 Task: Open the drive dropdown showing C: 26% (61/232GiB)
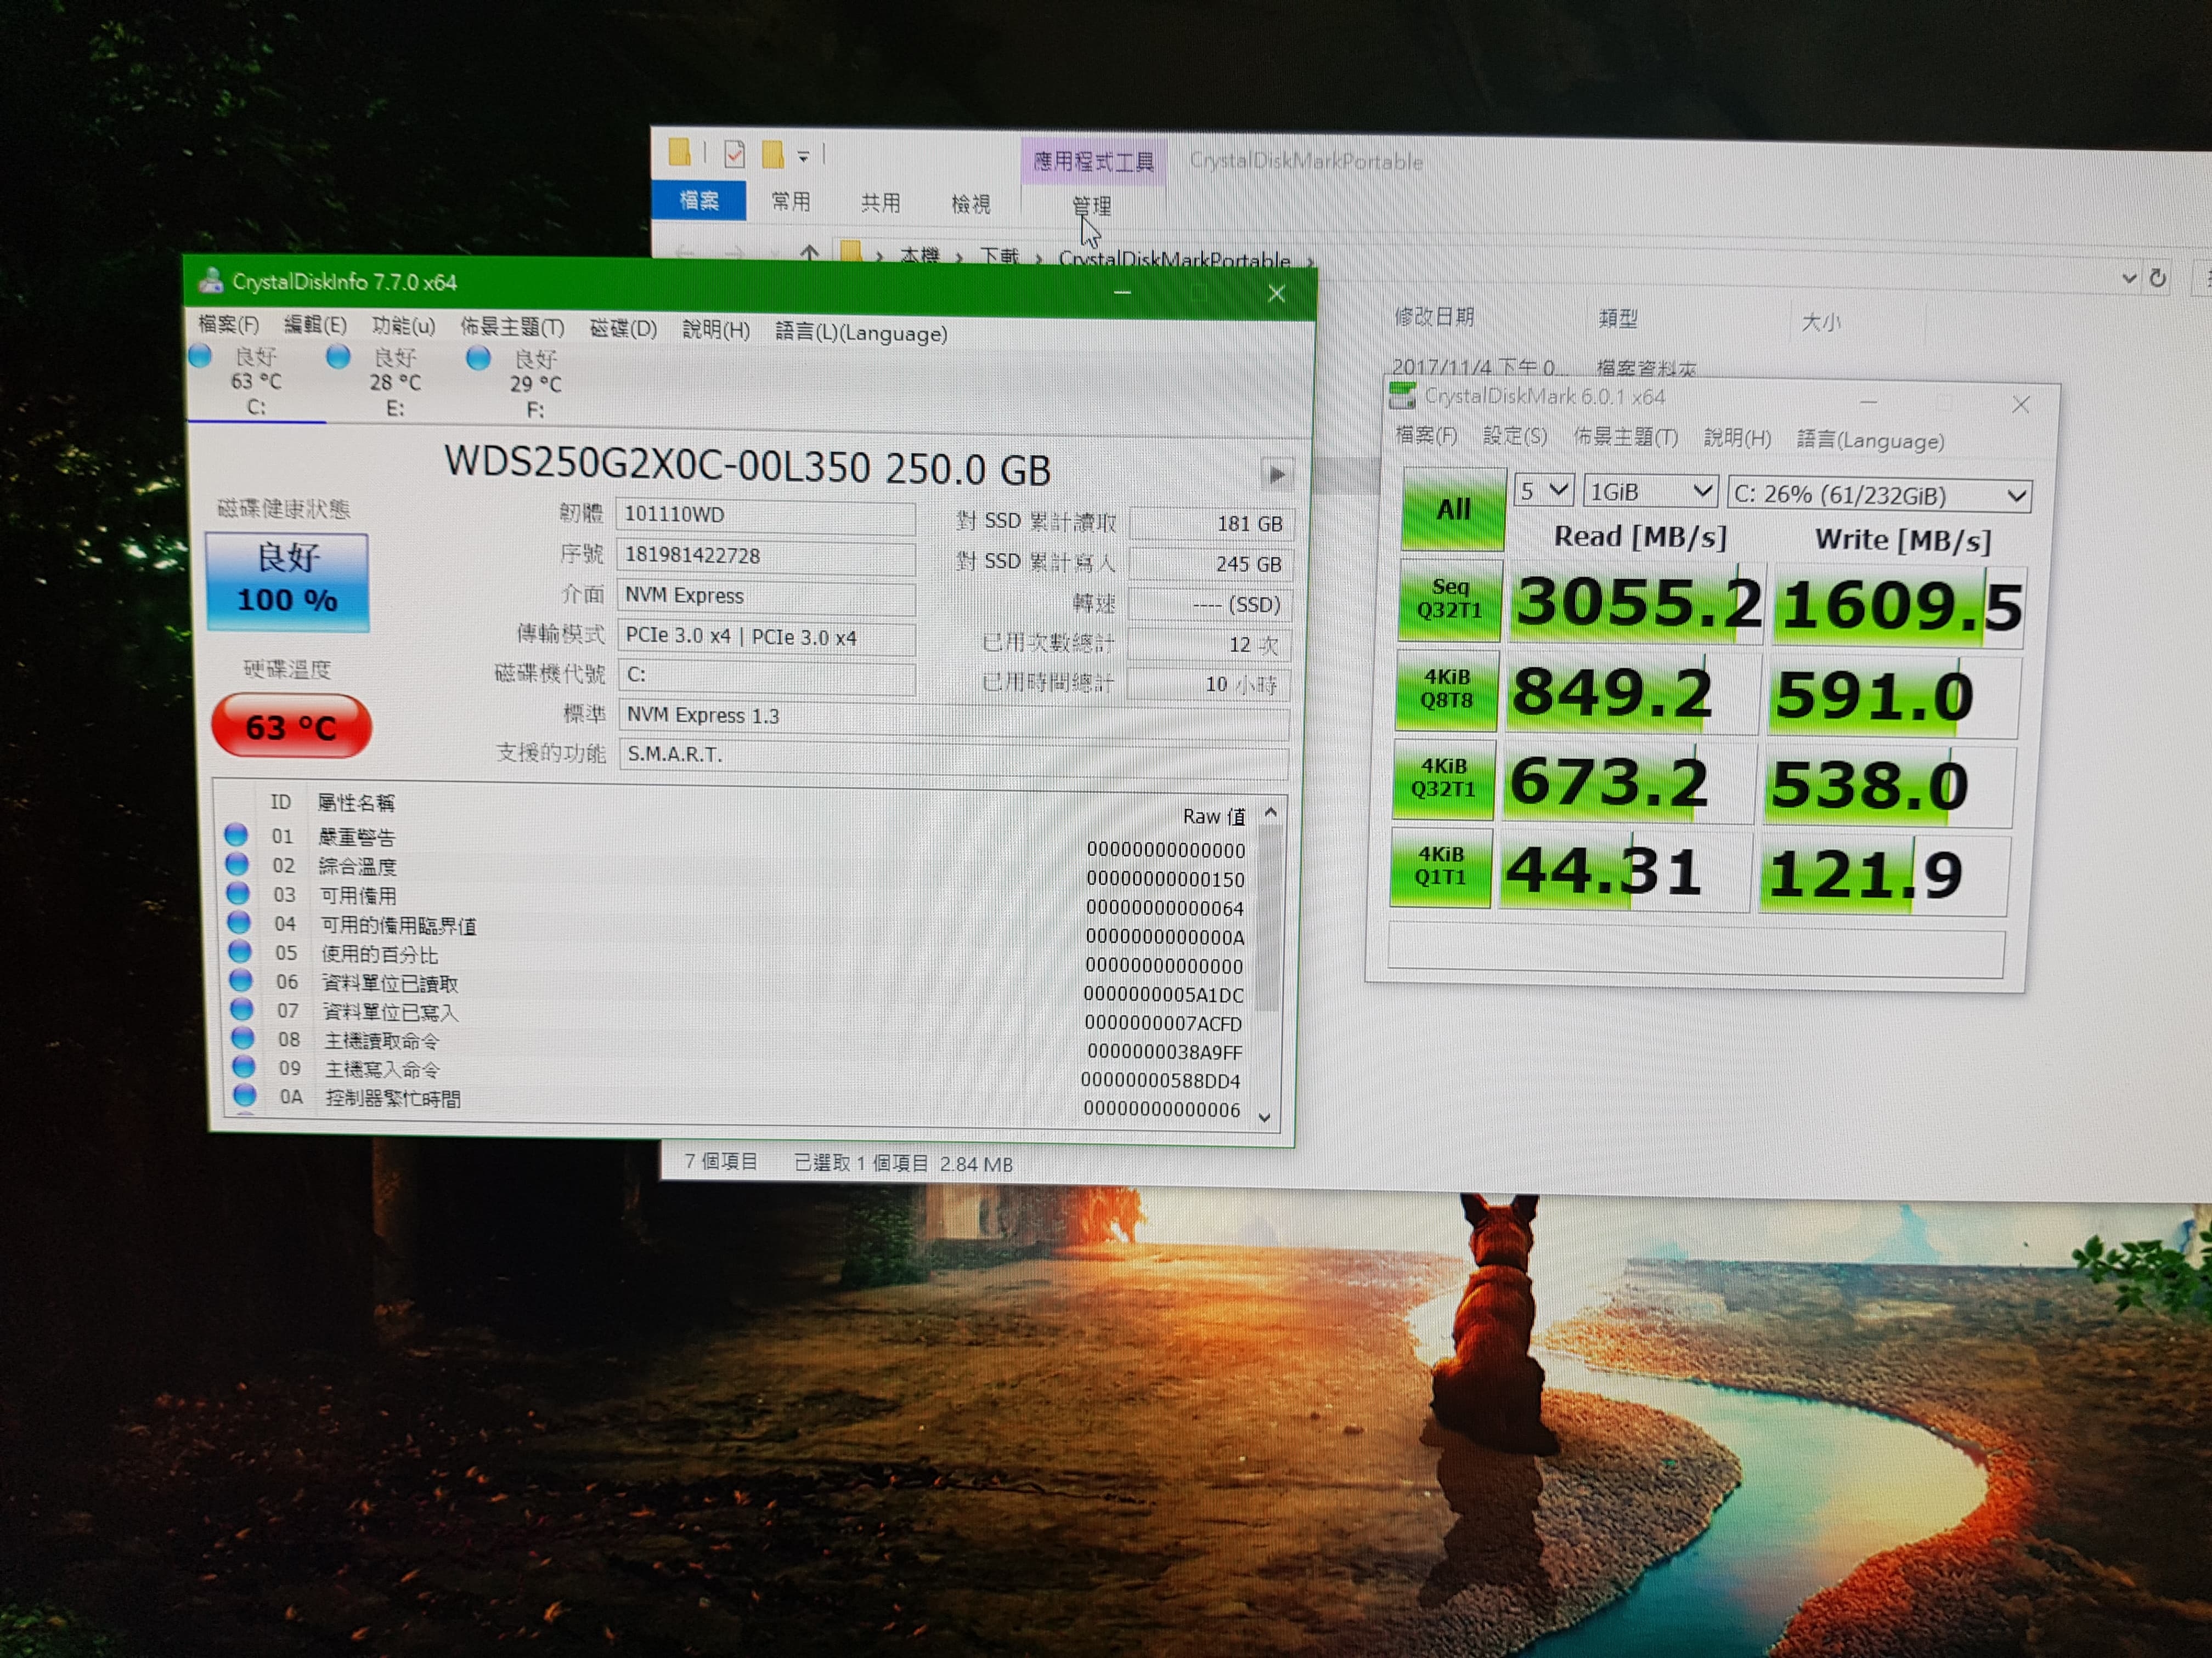point(1880,495)
